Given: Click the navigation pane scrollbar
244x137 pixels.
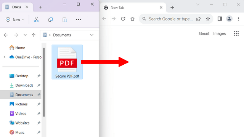Looking at the screenshot, I should pyautogui.click(x=44, y=82).
